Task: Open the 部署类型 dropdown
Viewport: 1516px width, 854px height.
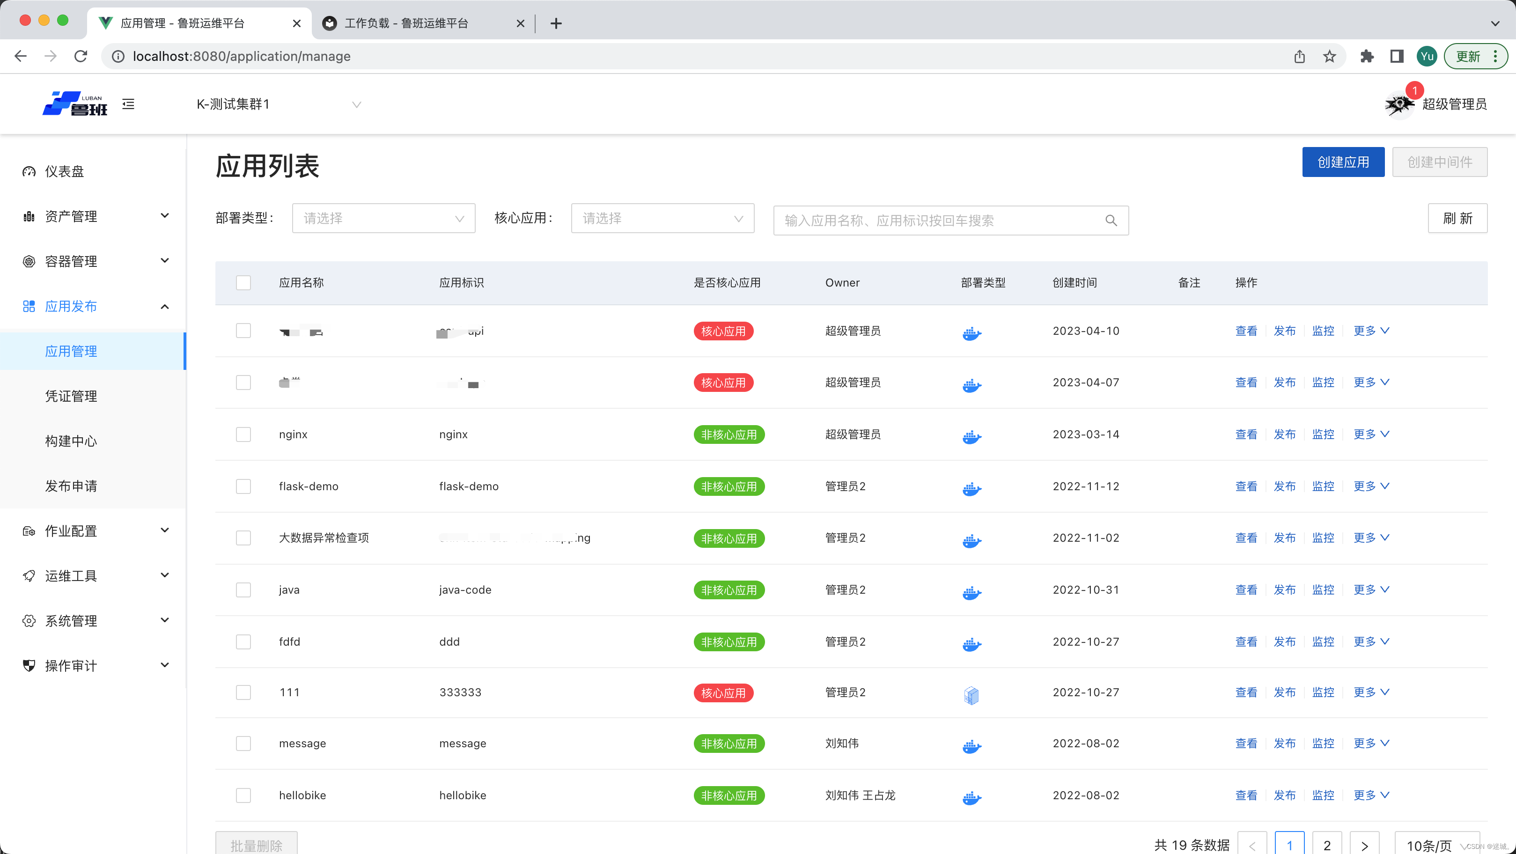Action: coord(383,218)
